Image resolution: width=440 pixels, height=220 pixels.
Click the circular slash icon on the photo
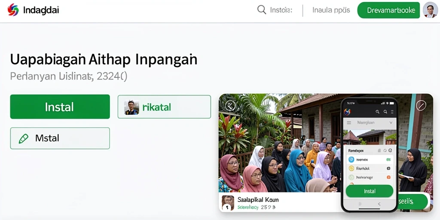pyautogui.click(x=421, y=106)
